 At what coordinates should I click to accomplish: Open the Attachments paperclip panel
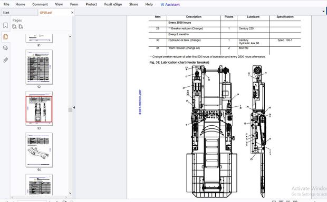click(5, 60)
